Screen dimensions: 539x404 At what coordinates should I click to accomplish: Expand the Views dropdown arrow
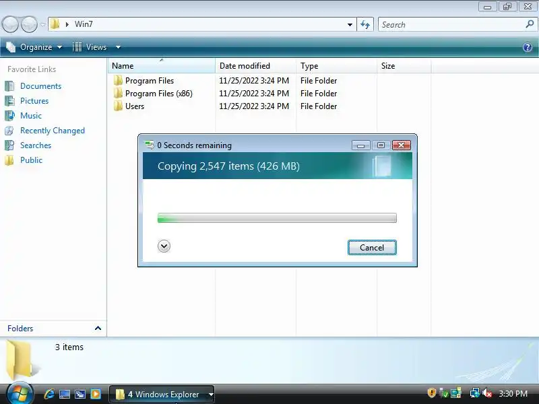[118, 47]
